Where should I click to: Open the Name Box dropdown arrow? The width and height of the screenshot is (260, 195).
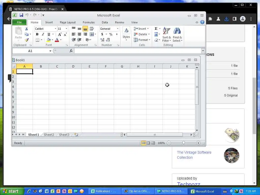(50, 51)
